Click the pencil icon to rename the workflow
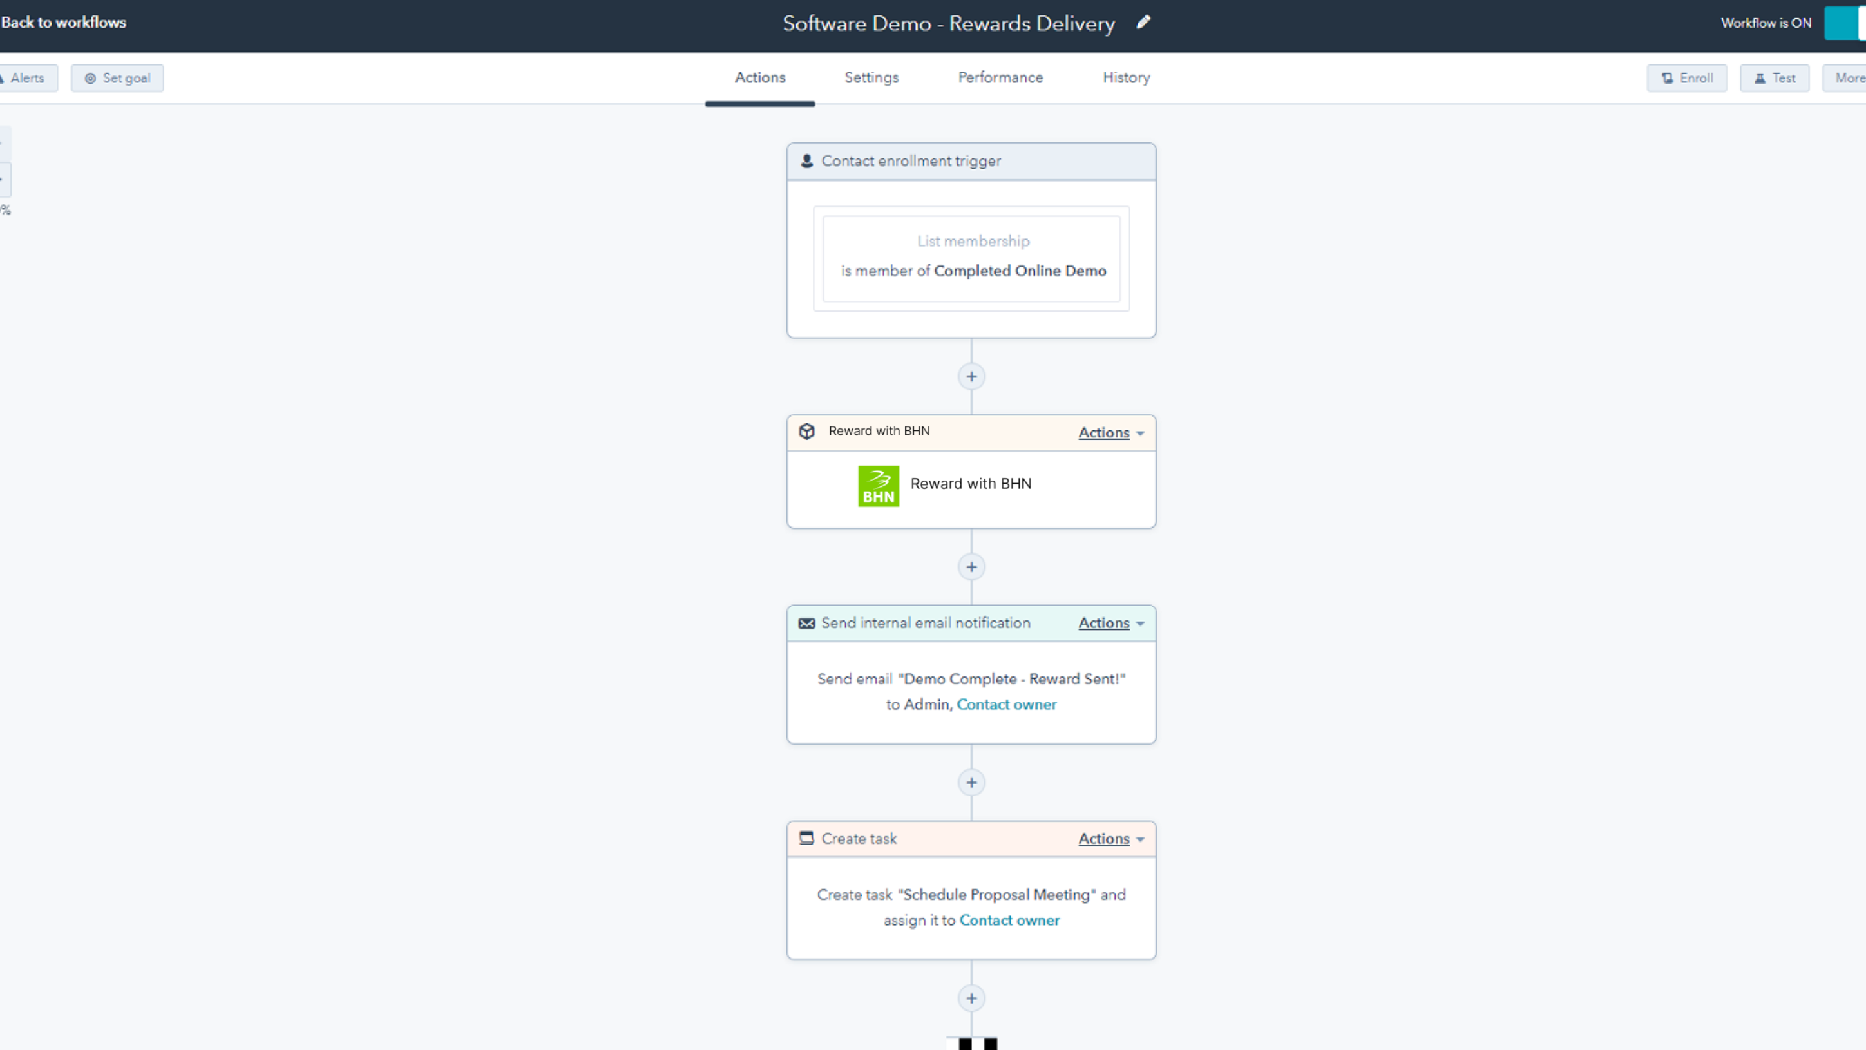This screenshot has height=1050, width=1866. click(x=1143, y=23)
